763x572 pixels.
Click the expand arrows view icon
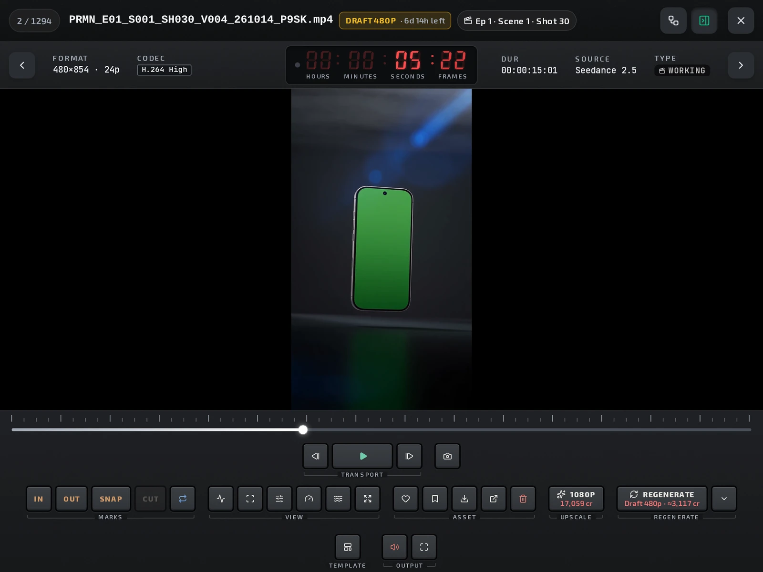(x=368, y=499)
